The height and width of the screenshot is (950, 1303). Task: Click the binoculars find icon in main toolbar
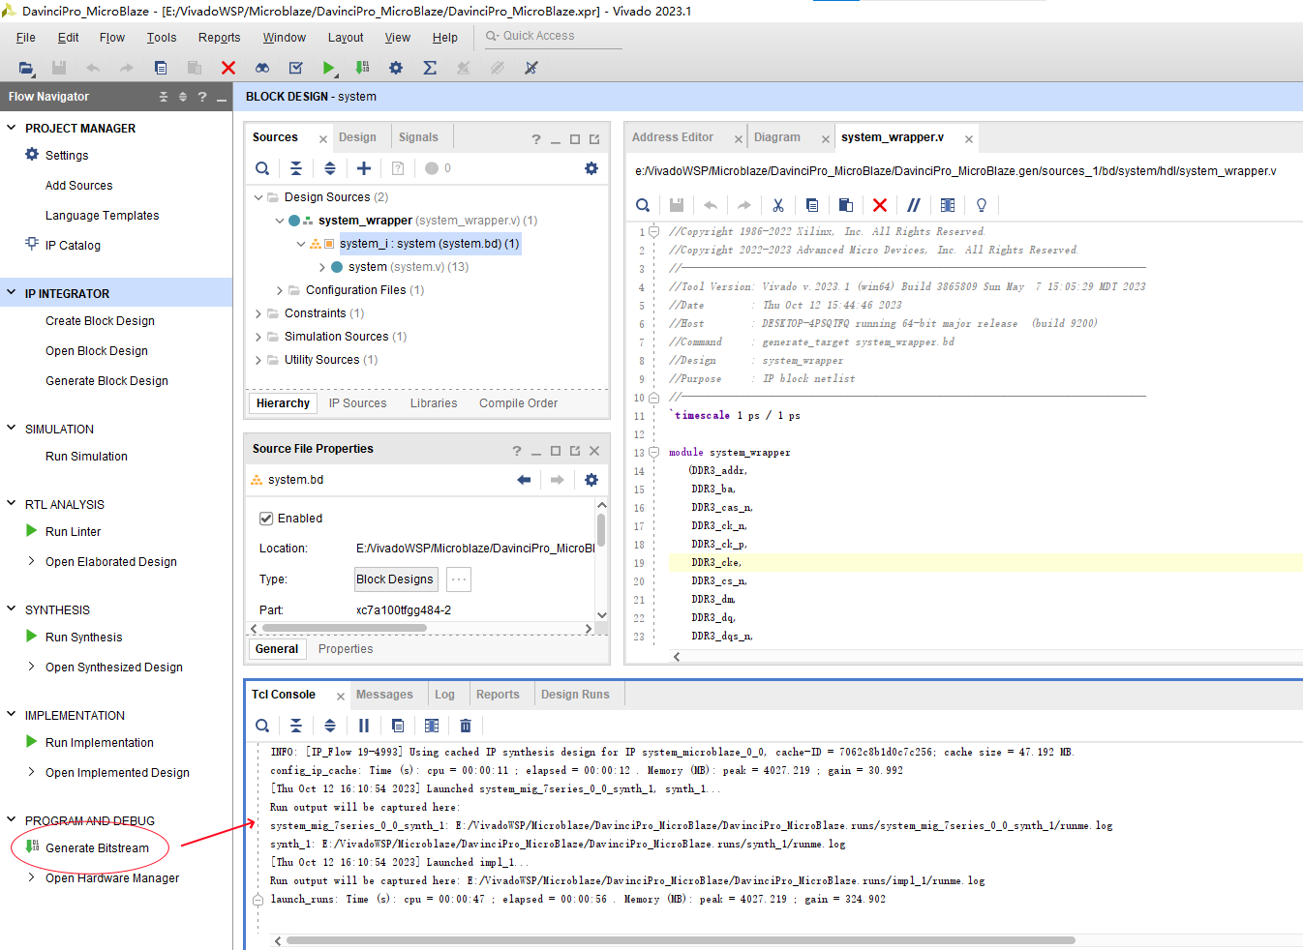point(262,68)
